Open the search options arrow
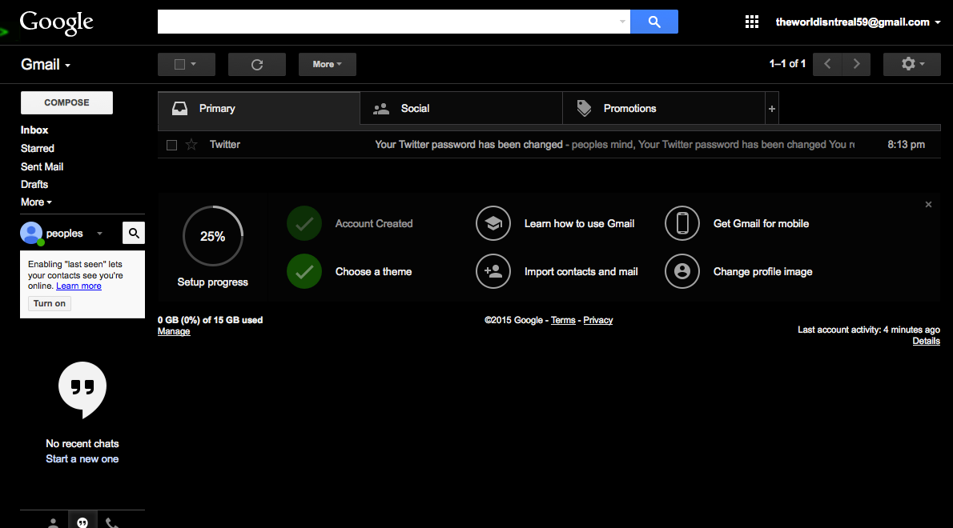This screenshot has height=528, width=953. (622, 22)
